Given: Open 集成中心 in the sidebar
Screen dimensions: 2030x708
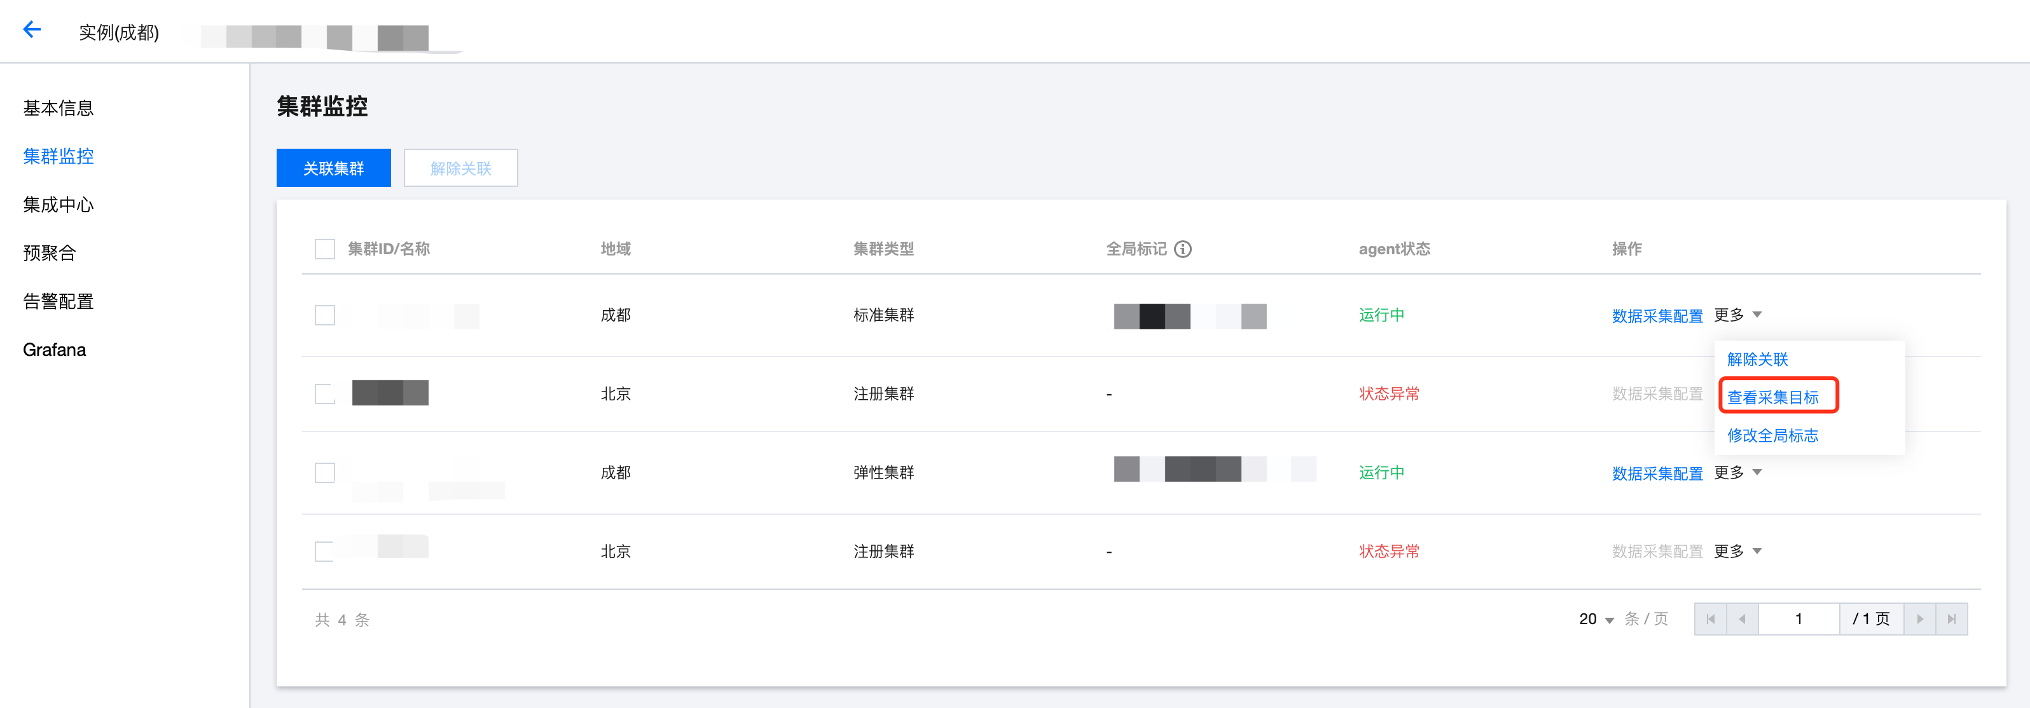Looking at the screenshot, I should (59, 205).
